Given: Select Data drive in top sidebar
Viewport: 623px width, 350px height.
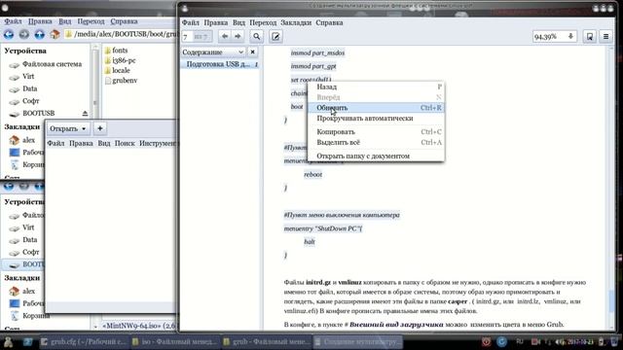Looking at the screenshot, I should [x=23, y=88].
